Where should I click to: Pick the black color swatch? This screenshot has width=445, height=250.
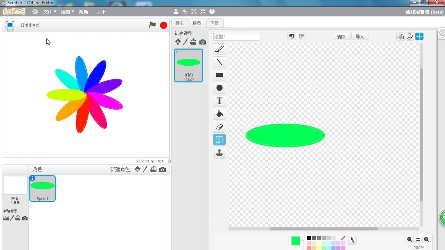[x=309, y=238]
